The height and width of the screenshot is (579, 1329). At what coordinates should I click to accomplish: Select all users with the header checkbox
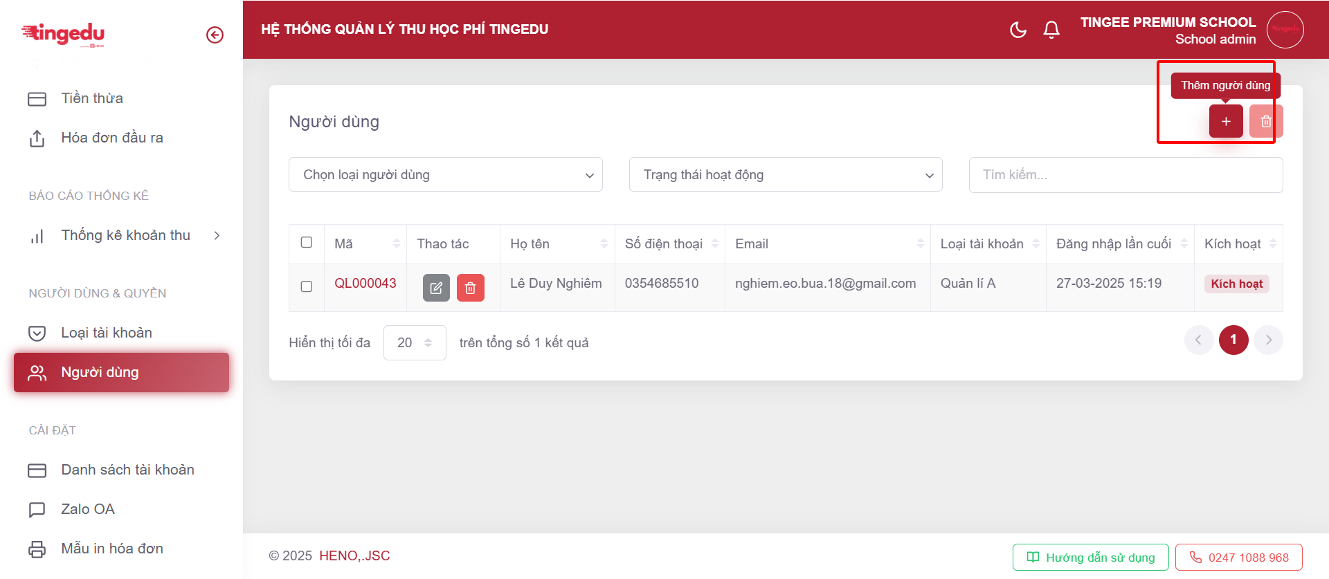coord(307,242)
